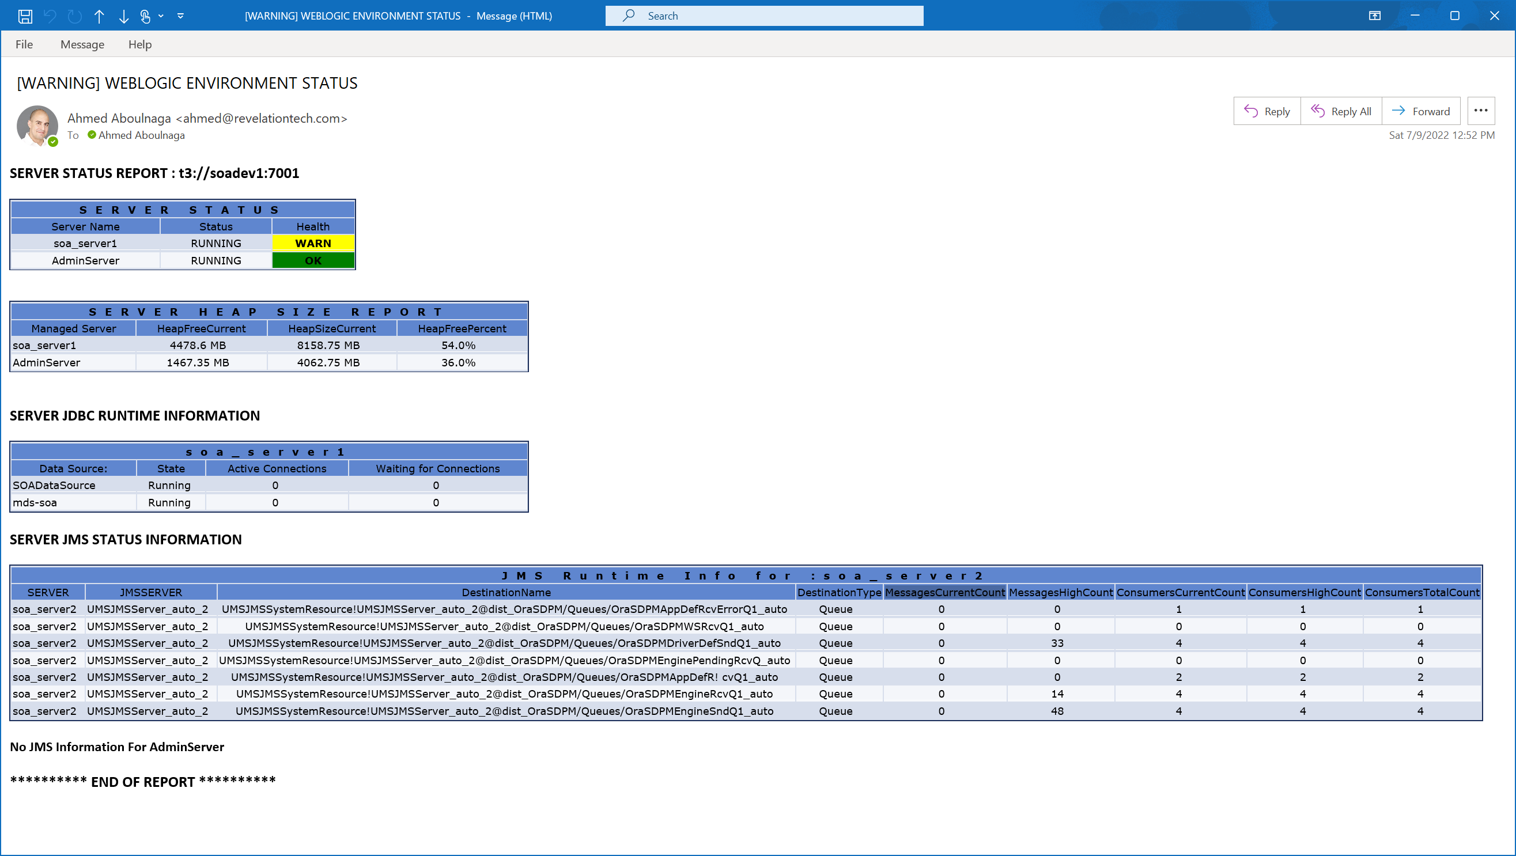Open the Help tab
Screen dimensions: 1516x856
click(x=140, y=44)
